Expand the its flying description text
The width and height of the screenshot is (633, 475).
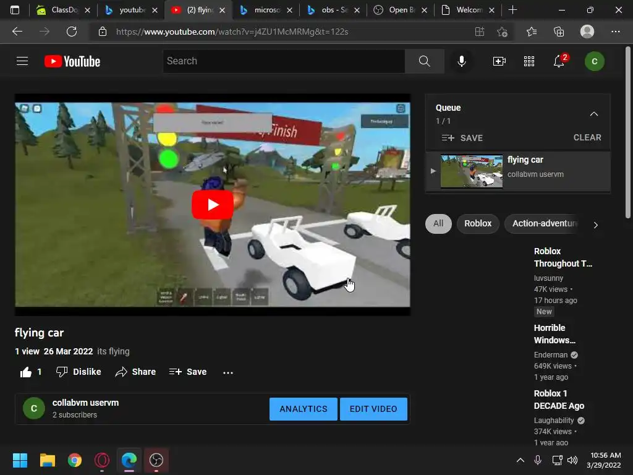pyautogui.click(x=114, y=351)
